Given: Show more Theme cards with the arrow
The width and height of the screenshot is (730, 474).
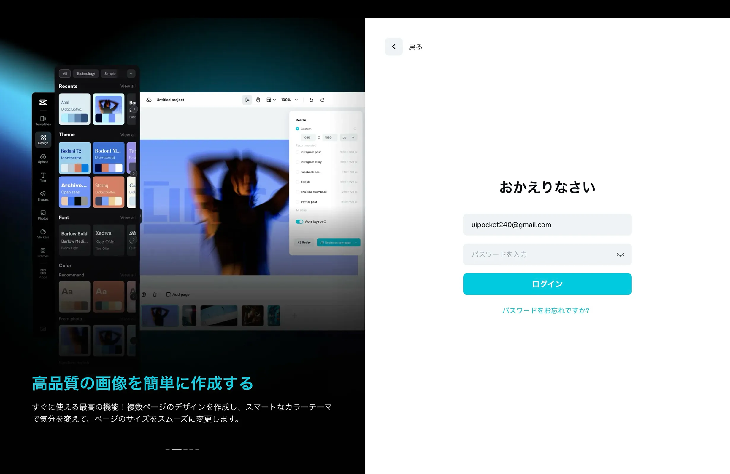Looking at the screenshot, I should 134,174.
